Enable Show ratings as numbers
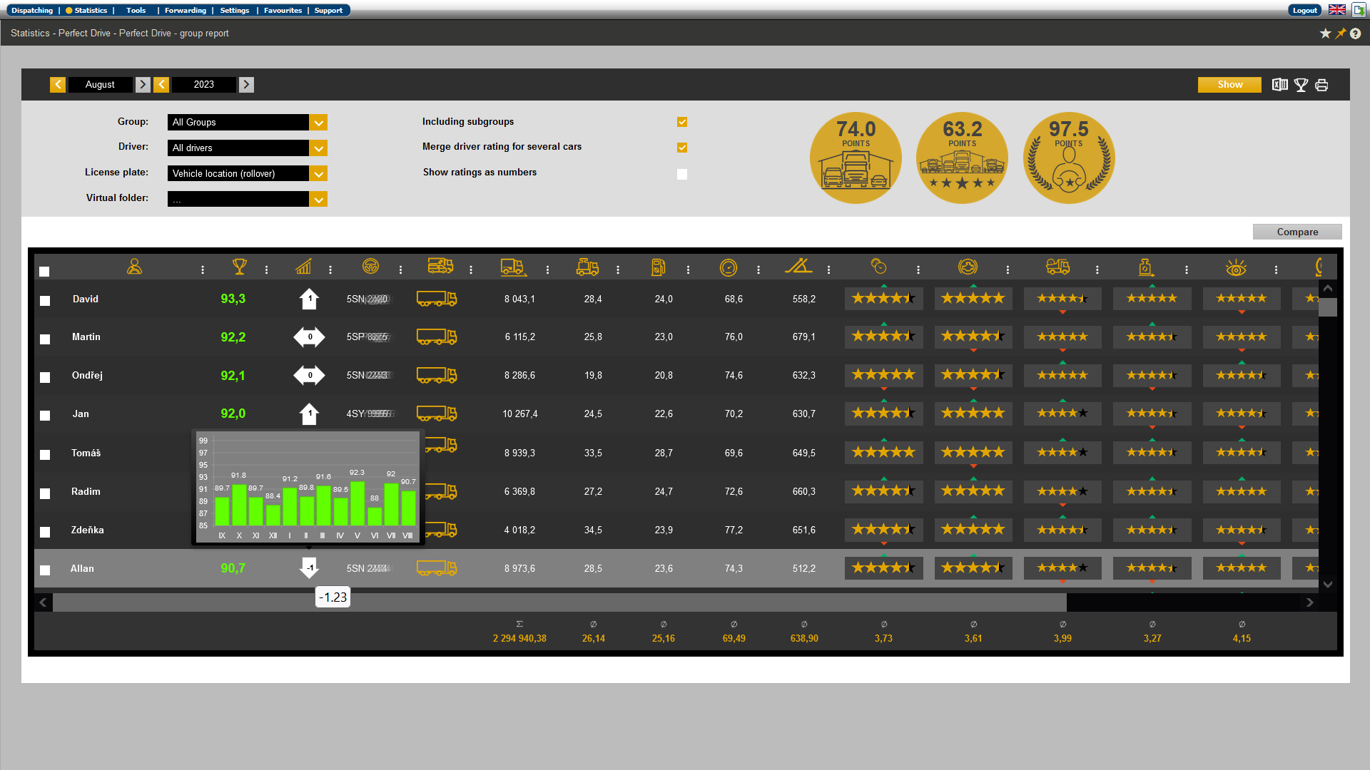 682,174
